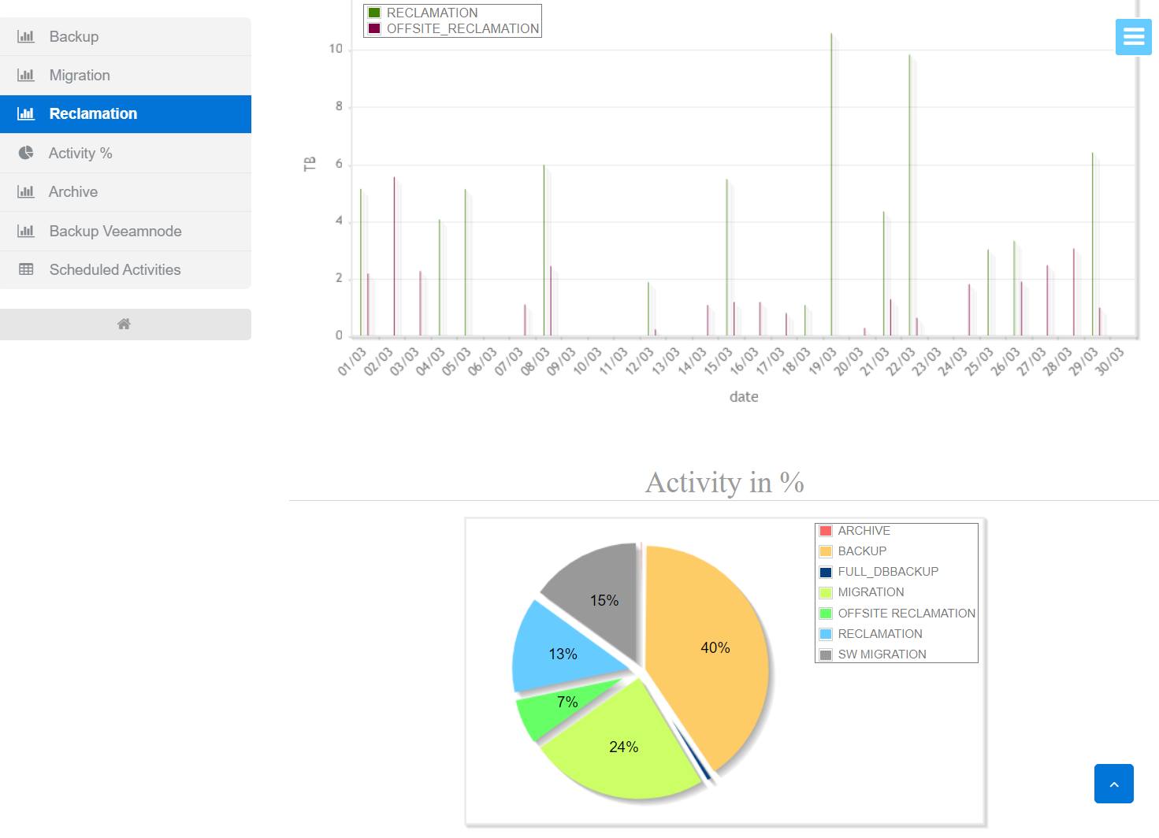
Task: Click the table icon next to Scheduled Activities
Action: click(26, 269)
